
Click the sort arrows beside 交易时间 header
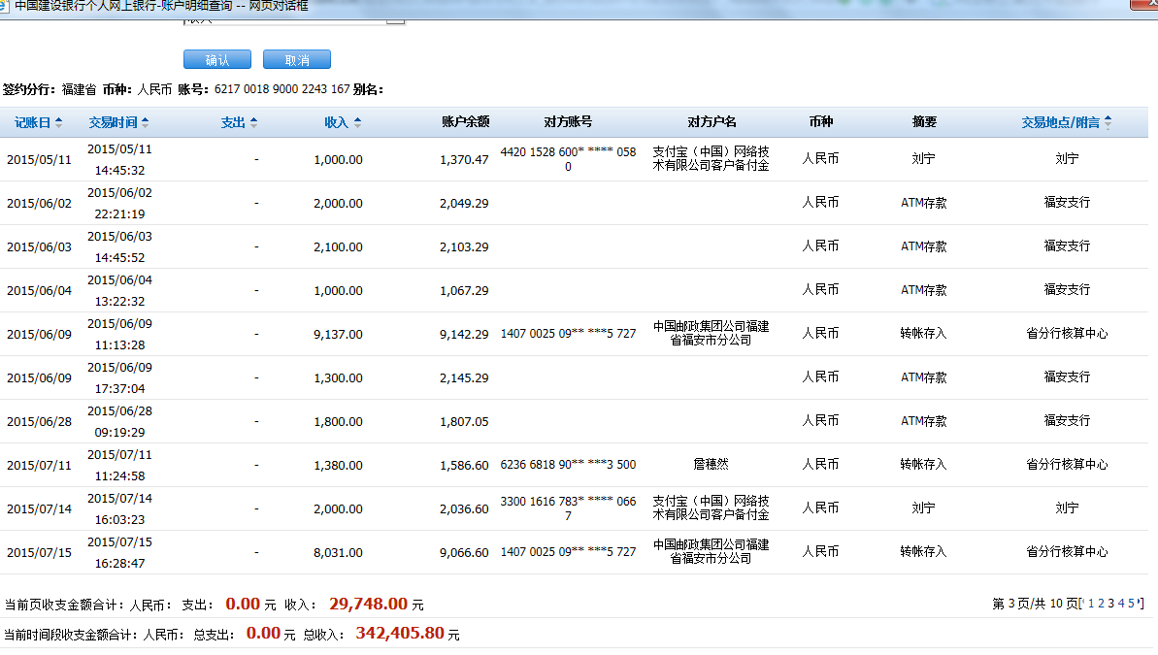click(146, 123)
